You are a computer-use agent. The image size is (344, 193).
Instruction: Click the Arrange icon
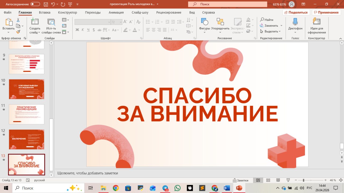tap(220, 22)
